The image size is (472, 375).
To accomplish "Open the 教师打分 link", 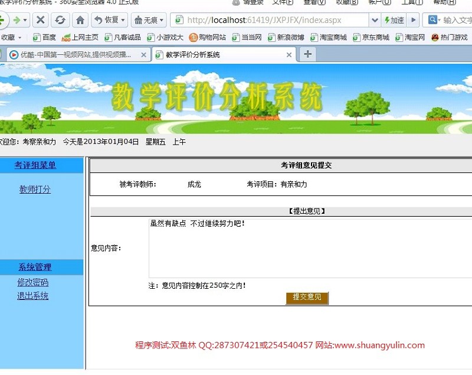I will click(35, 189).
